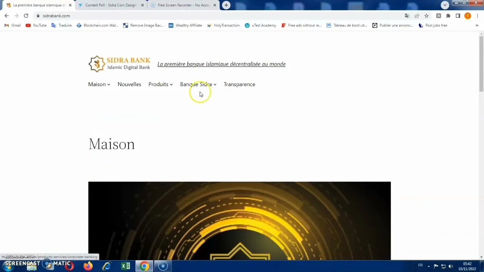Image resolution: width=484 pixels, height=272 pixels.
Task: Click the address bar showing sidrabank.com
Action: point(219,16)
